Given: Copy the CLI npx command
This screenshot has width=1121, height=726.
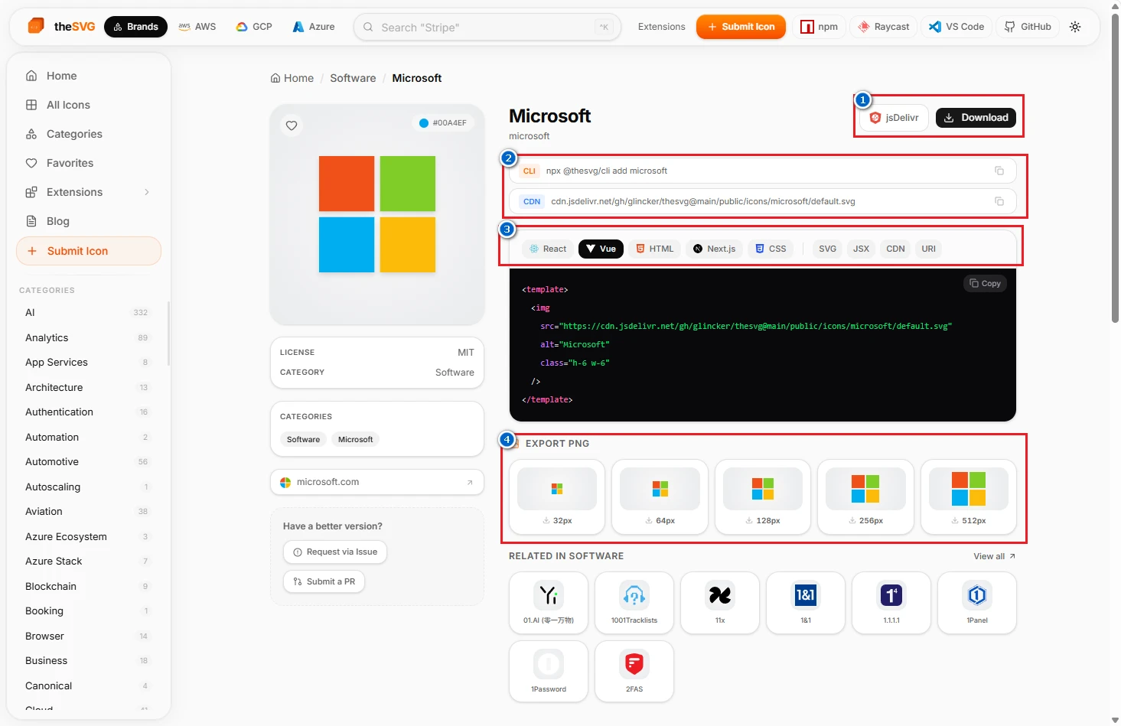Looking at the screenshot, I should (x=999, y=171).
